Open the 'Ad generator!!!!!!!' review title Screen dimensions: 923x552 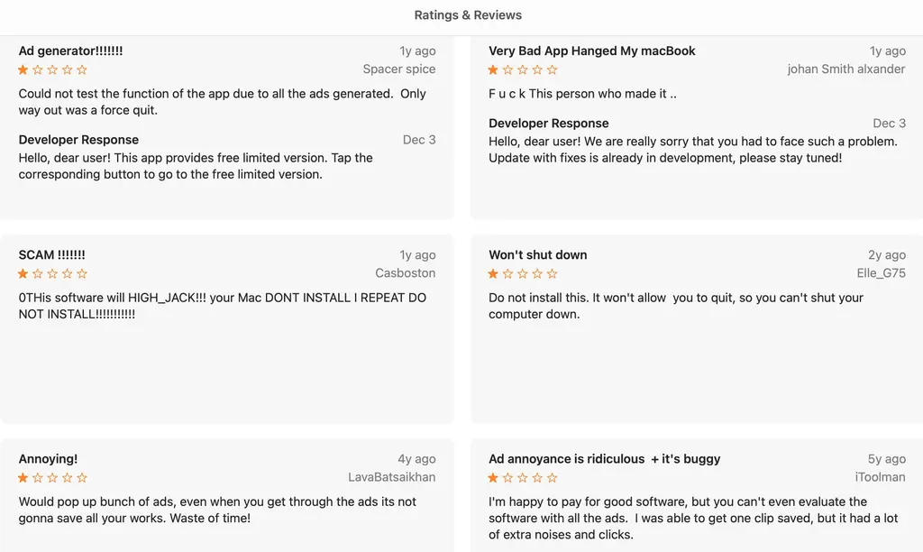(70, 51)
